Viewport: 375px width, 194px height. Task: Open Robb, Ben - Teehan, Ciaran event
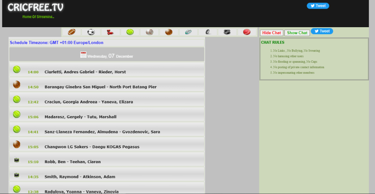point(72,162)
